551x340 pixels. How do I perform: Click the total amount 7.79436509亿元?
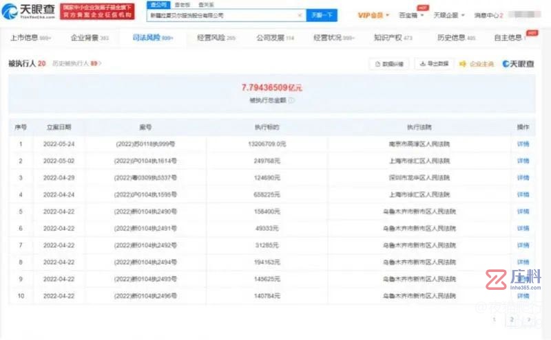point(271,88)
